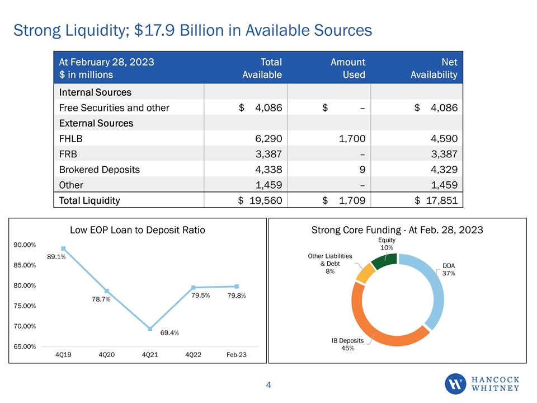Screen dimensions: 537x403
Task: Click the 4Q19 data point marker at 89.1%
Action: [x=64, y=249]
